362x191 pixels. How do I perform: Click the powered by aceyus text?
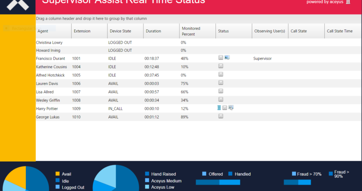pos(325,2)
